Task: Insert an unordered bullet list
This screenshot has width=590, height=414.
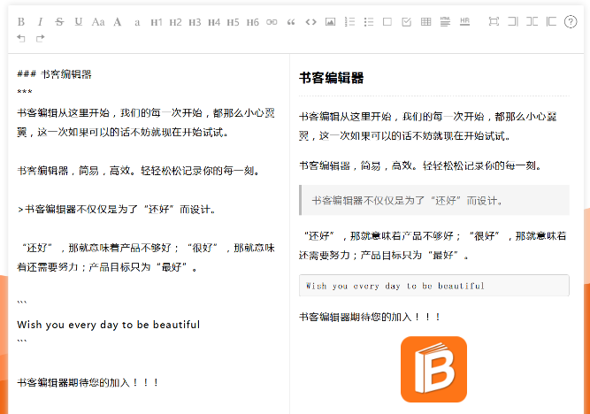Action: coord(369,22)
